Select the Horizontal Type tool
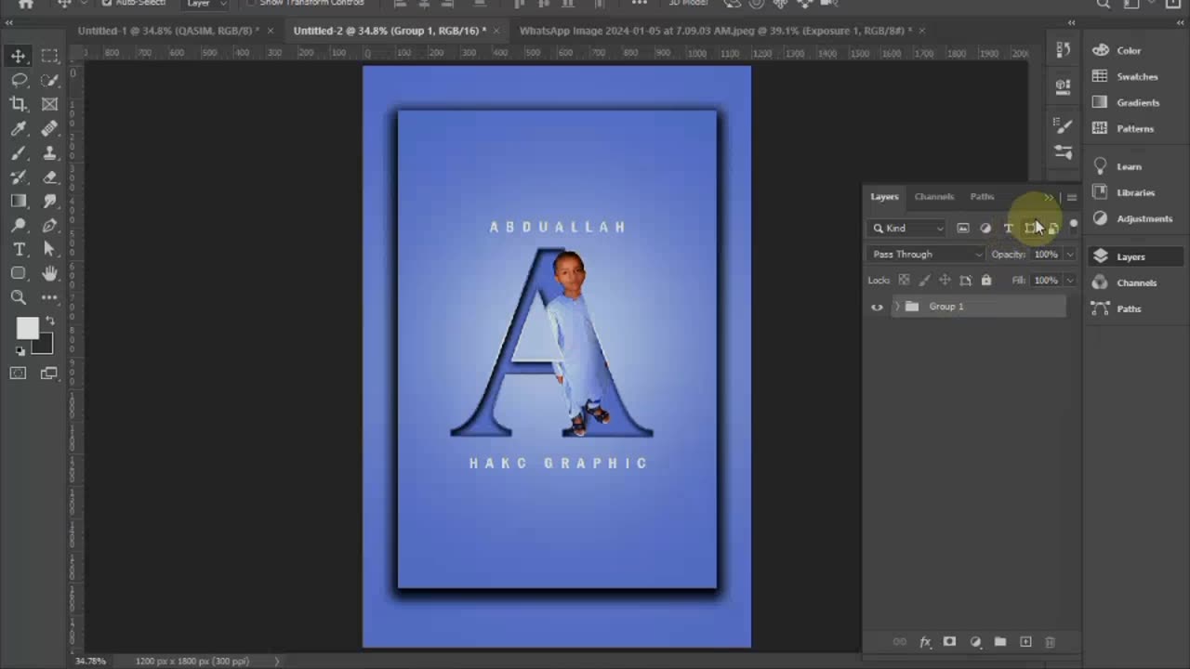The image size is (1190, 669). point(19,249)
